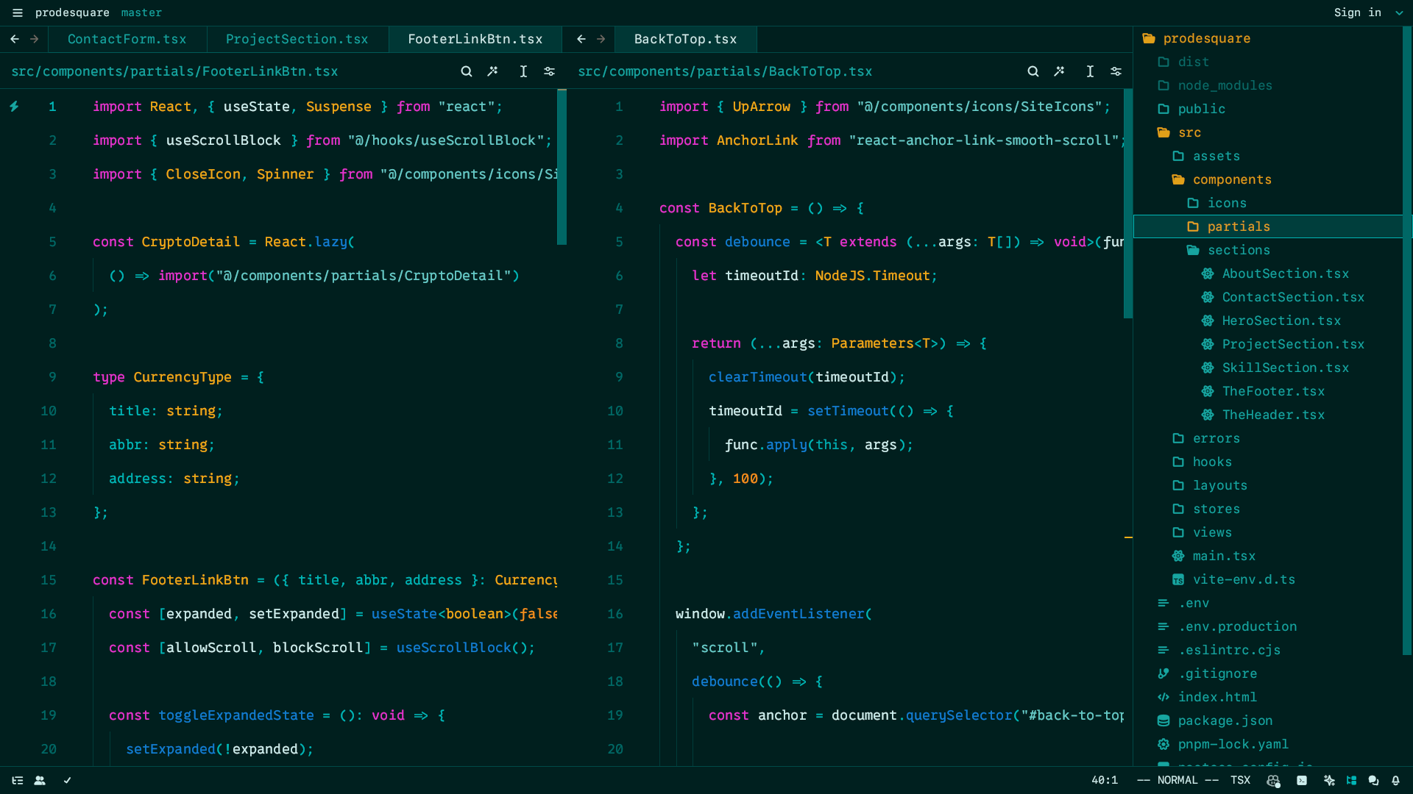
Task: Open buffer search in FooterLinkBtn.tsx toolbar
Action: point(467,71)
